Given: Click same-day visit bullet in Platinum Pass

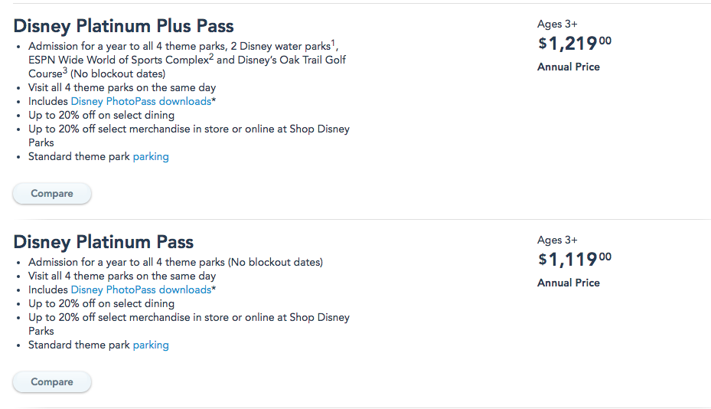Looking at the screenshot, I should pyautogui.click(x=122, y=276).
